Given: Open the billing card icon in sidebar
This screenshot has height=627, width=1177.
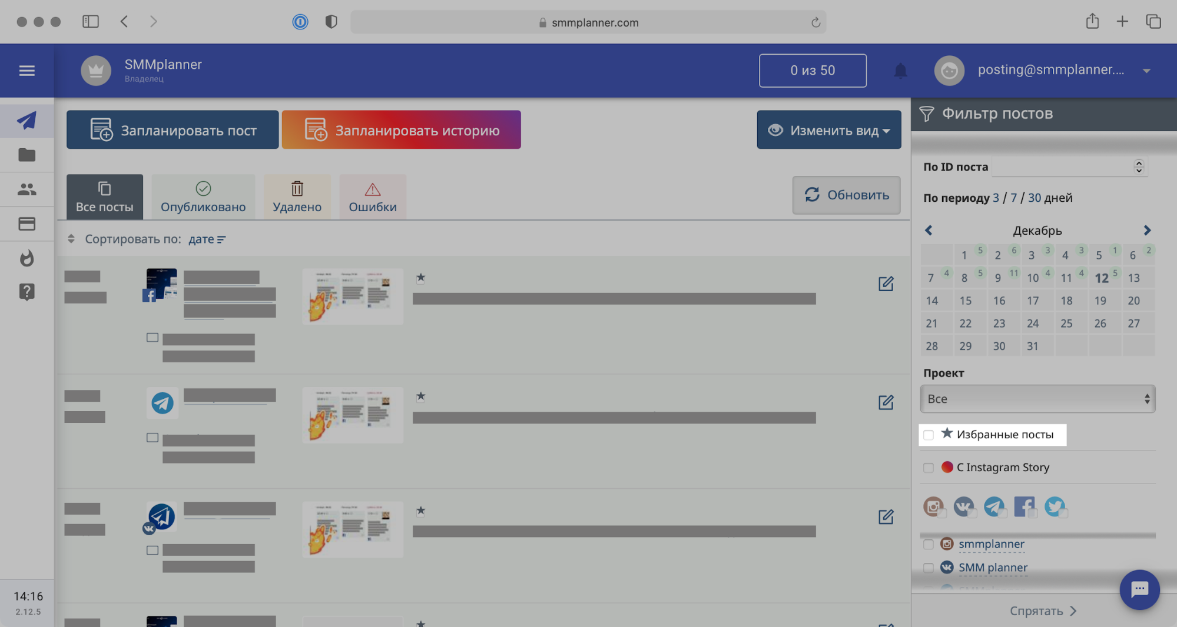Looking at the screenshot, I should 26,224.
